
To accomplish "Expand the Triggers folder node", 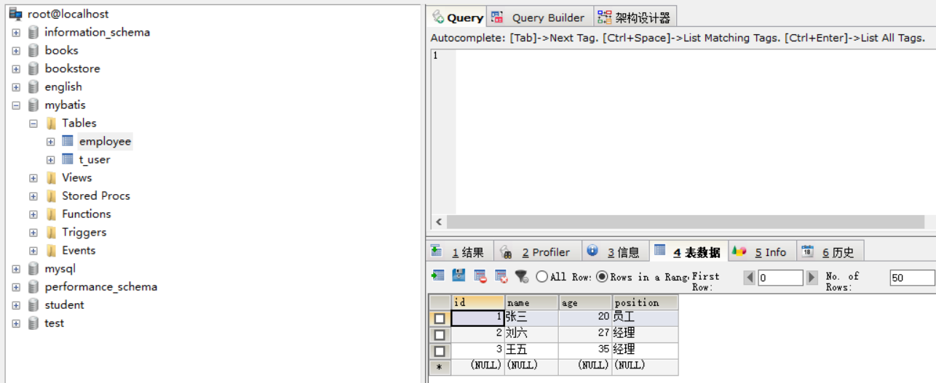I will [x=33, y=233].
